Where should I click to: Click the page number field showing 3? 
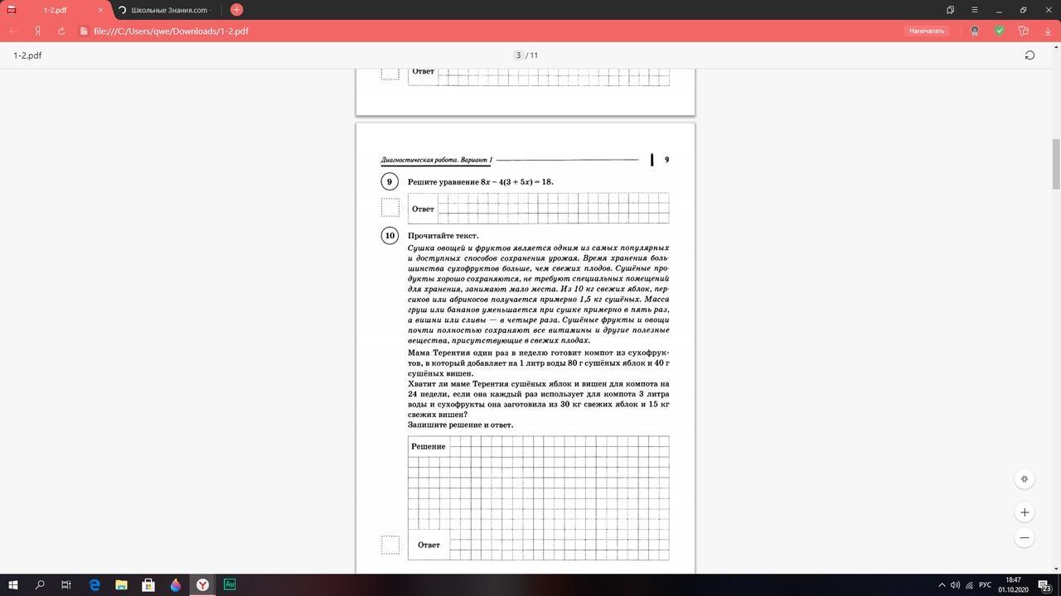[x=518, y=55]
